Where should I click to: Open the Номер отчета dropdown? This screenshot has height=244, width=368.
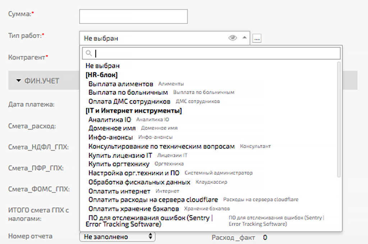117,237
